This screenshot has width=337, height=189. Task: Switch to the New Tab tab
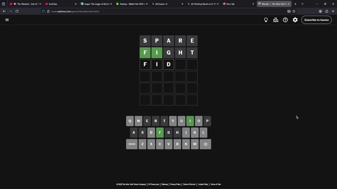point(238,4)
